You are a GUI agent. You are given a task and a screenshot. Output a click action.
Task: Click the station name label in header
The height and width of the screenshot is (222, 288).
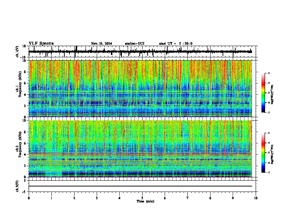click(x=135, y=44)
